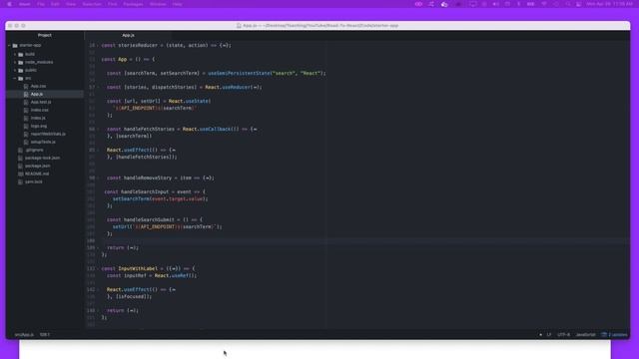This screenshot has height=359, width=639.
Task: Click the 2 updates status bar button
Action: [x=615, y=335]
